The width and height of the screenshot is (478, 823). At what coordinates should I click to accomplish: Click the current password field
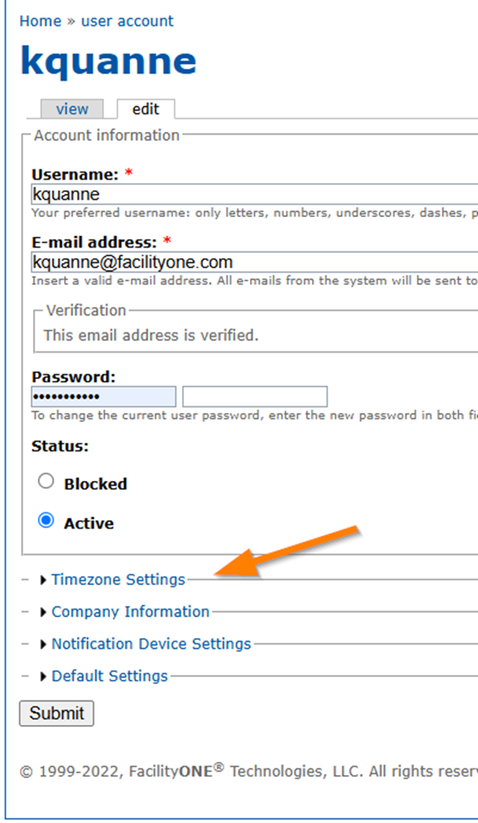point(103,396)
